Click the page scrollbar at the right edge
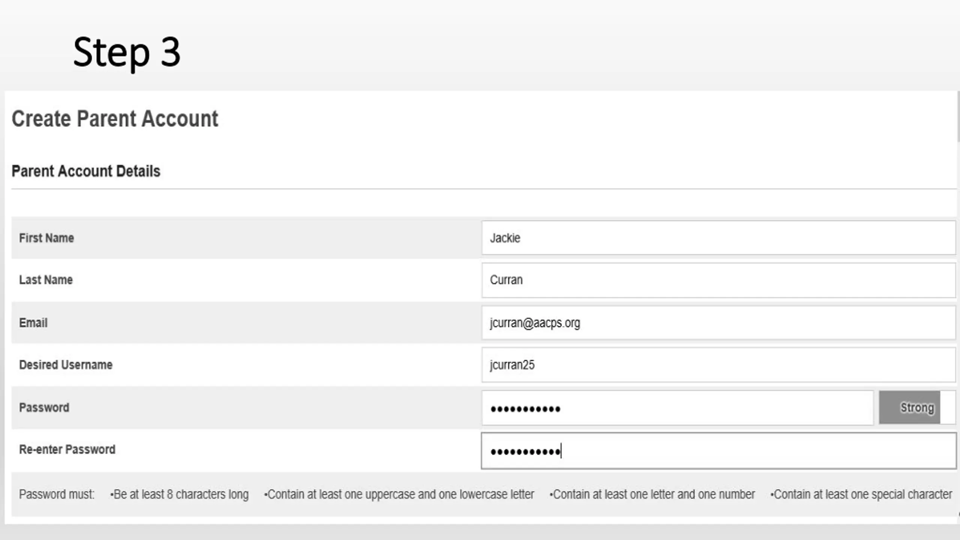 tap(958, 116)
